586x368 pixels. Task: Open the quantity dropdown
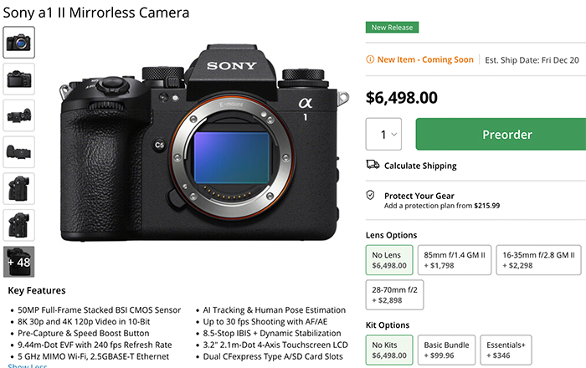[384, 134]
